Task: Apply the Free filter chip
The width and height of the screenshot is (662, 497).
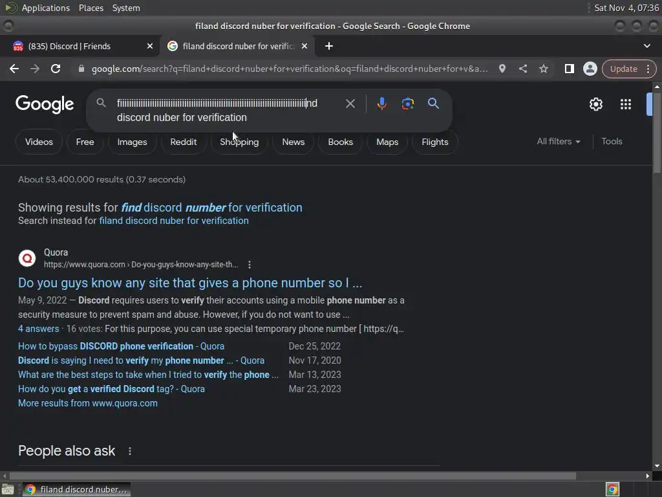Action: tap(85, 142)
